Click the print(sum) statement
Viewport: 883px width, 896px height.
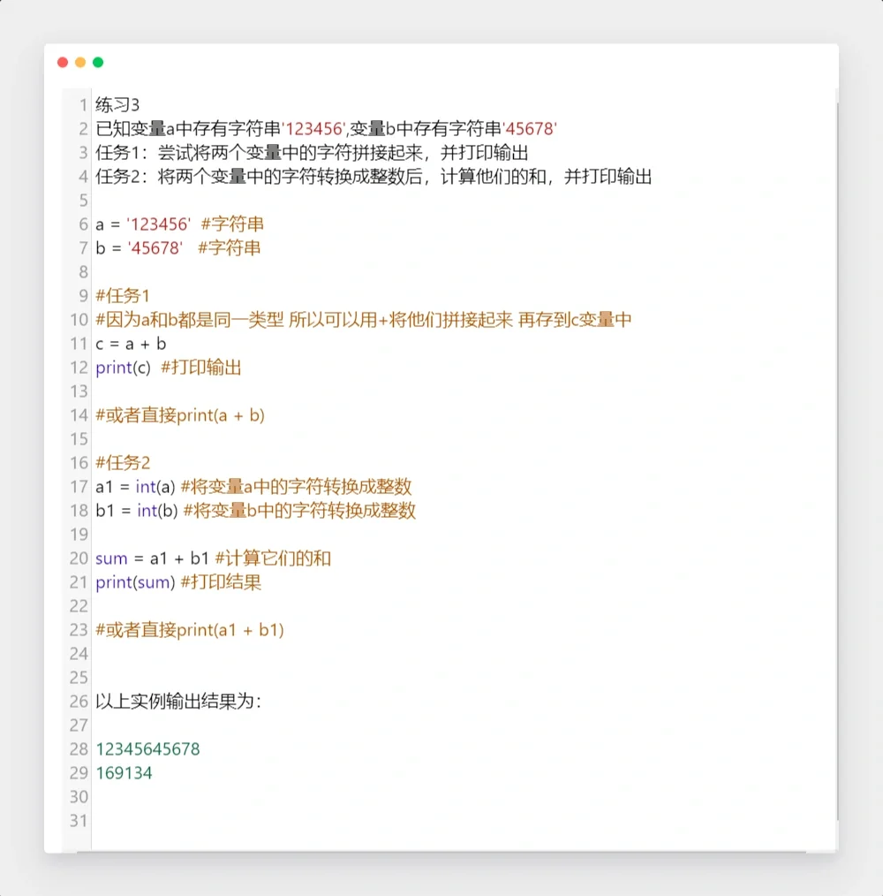135,582
